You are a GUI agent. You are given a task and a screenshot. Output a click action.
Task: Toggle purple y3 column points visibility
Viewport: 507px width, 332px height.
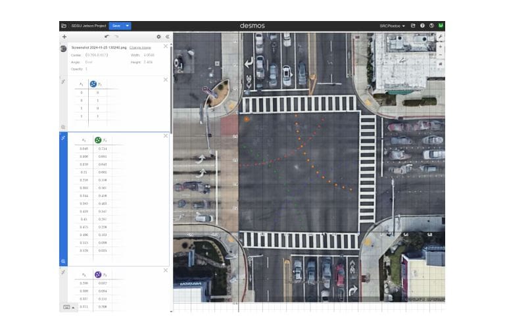coord(97,274)
